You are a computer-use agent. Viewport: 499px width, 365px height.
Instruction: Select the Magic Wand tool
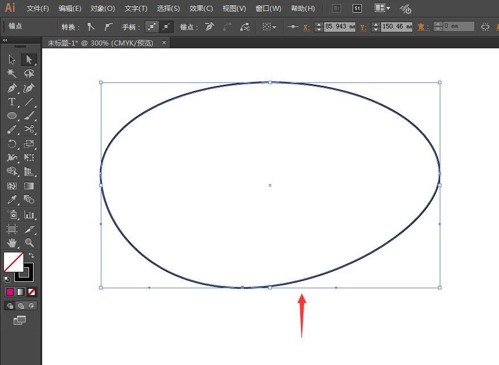pyautogui.click(x=12, y=74)
